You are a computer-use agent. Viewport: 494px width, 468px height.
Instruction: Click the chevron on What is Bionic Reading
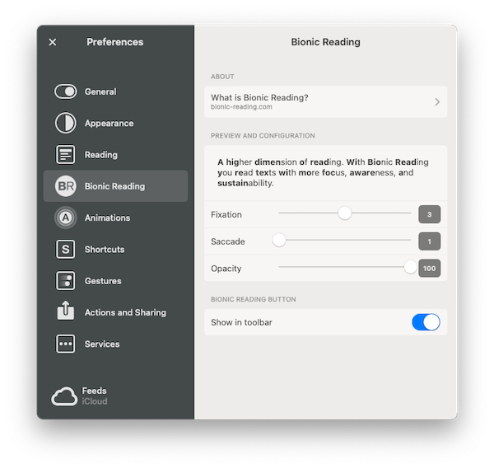coord(437,102)
